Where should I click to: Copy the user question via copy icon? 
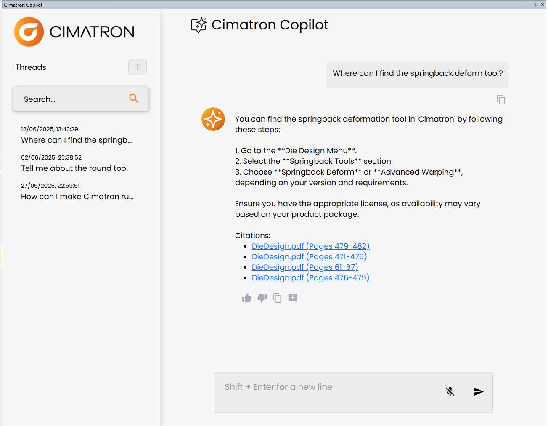501,100
